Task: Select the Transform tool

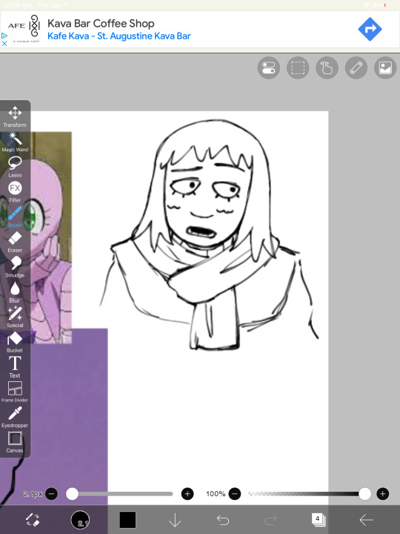Action: (x=15, y=116)
